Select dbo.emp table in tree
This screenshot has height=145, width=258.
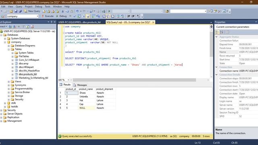tap(23, 64)
